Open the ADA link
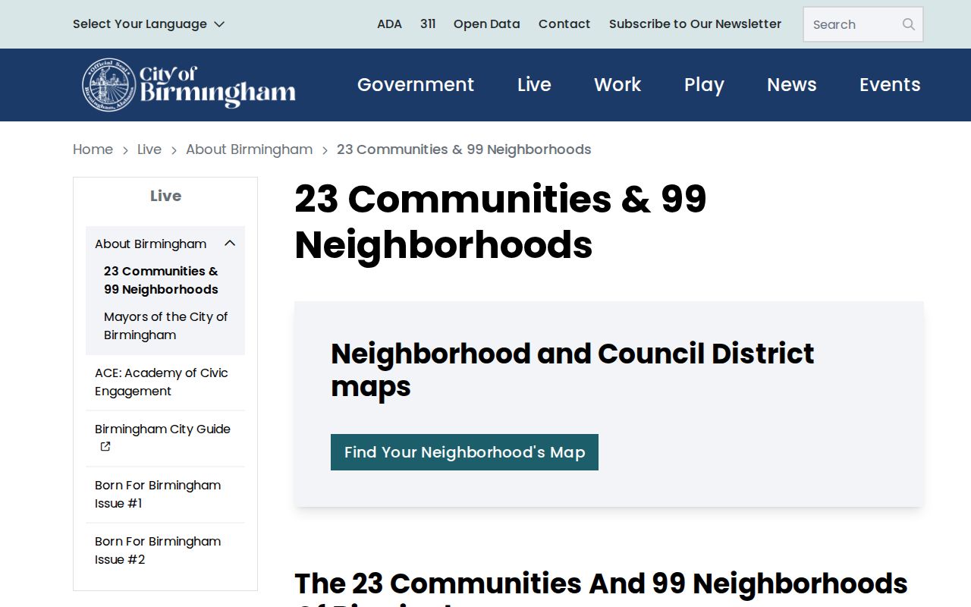Viewport: 971px width, 607px height. 389,24
